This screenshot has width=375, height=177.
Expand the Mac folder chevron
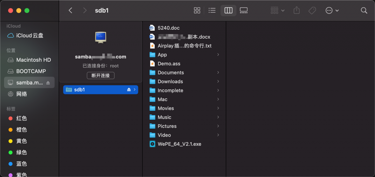pos(218,99)
